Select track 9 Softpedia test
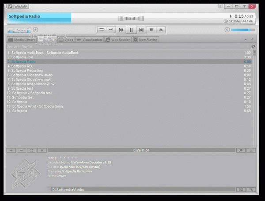265x201 pixels. (129, 88)
